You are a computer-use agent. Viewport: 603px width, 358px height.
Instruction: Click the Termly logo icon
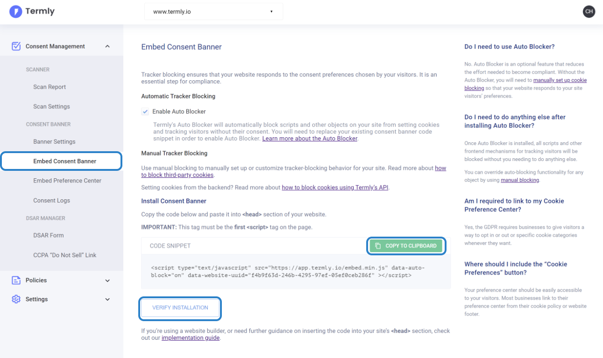(16, 12)
